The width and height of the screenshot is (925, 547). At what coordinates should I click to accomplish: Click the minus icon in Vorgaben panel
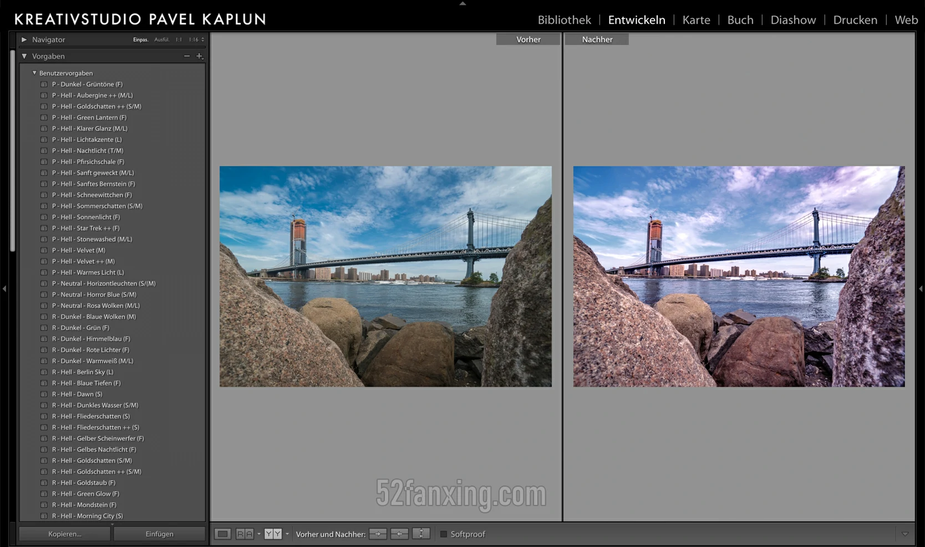(187, 56)
